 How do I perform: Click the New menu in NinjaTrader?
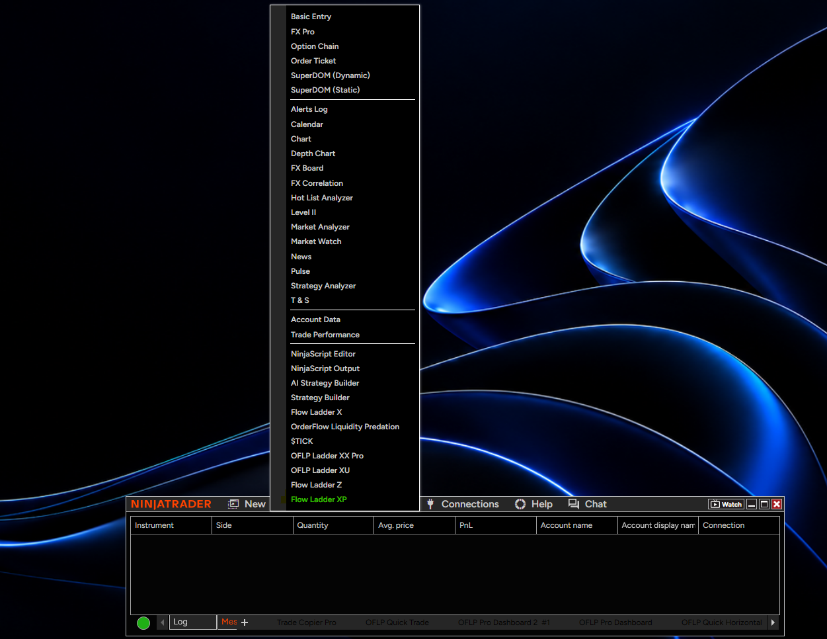255,504
